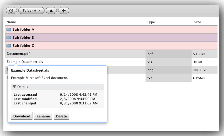Click the plus add button

pyautogui.click(x=64, y=11)
